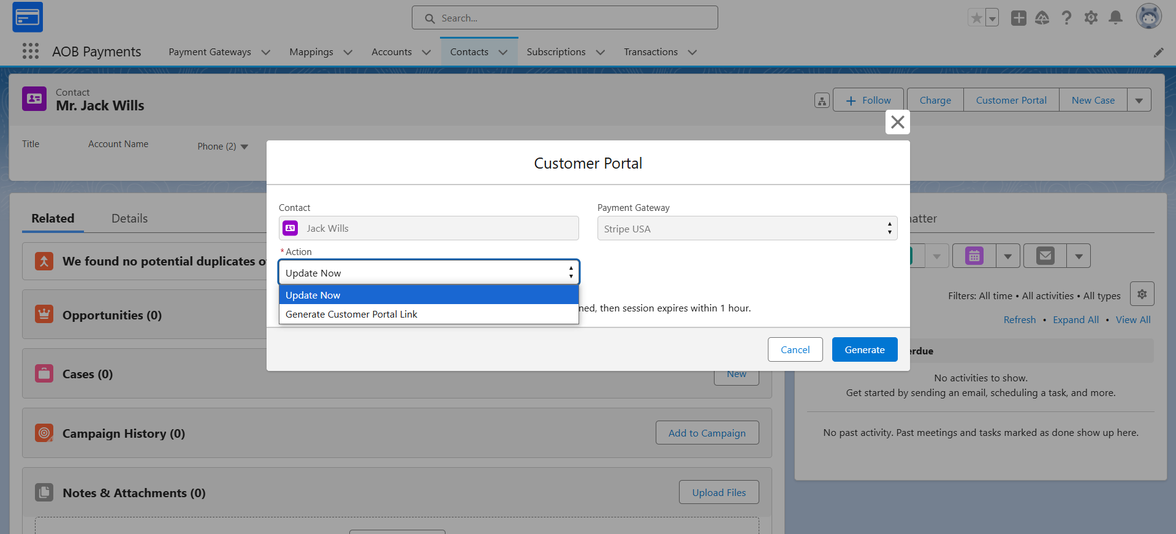This screenshot has height=534, width=1176.
Task: Click the Campaign History target icon
Action: click(44, 433)
